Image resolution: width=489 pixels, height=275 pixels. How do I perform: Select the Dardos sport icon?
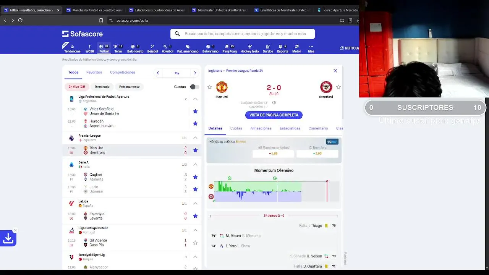[x=268, y=49]
